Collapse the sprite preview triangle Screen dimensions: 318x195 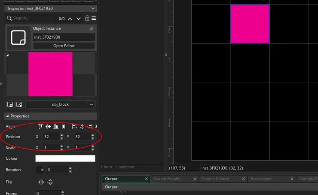click(7, 55)
